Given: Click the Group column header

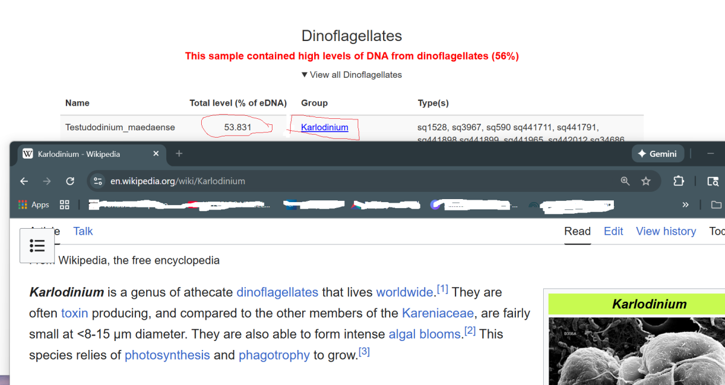Looking at the screenshot, I should pyautogui.click(x=314, y=103).
